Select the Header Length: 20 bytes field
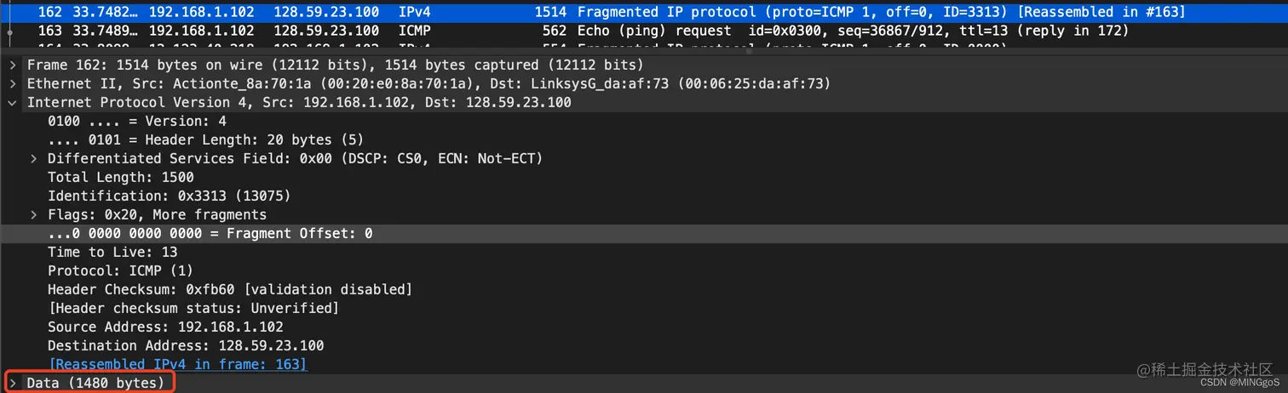This screenshot has height=393, width=1288. click(x=205, y=140)
